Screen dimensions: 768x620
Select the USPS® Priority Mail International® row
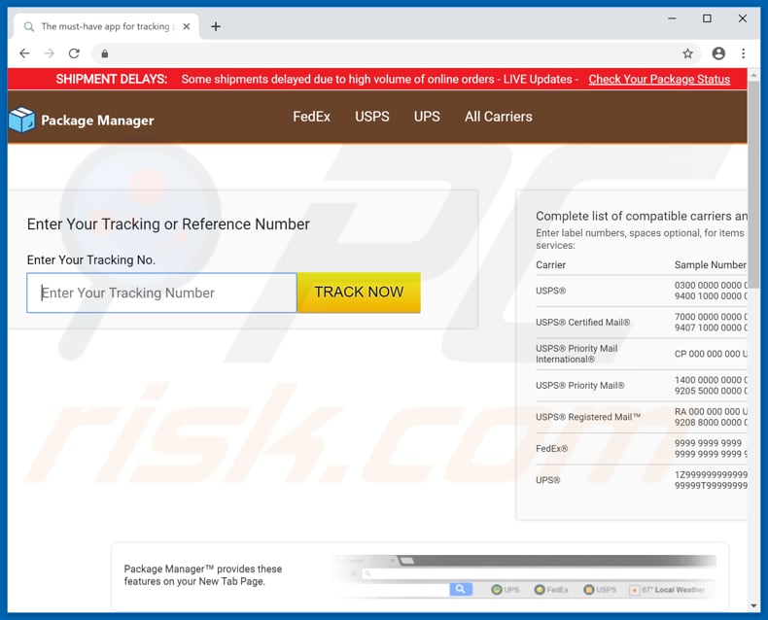pos(642,354)
